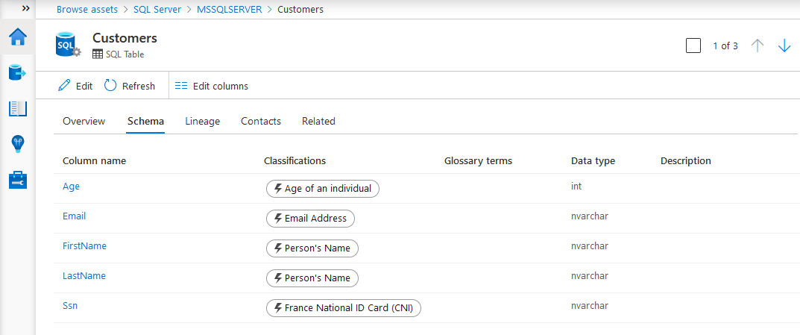Open the Email column link

(x=74, y=216)
